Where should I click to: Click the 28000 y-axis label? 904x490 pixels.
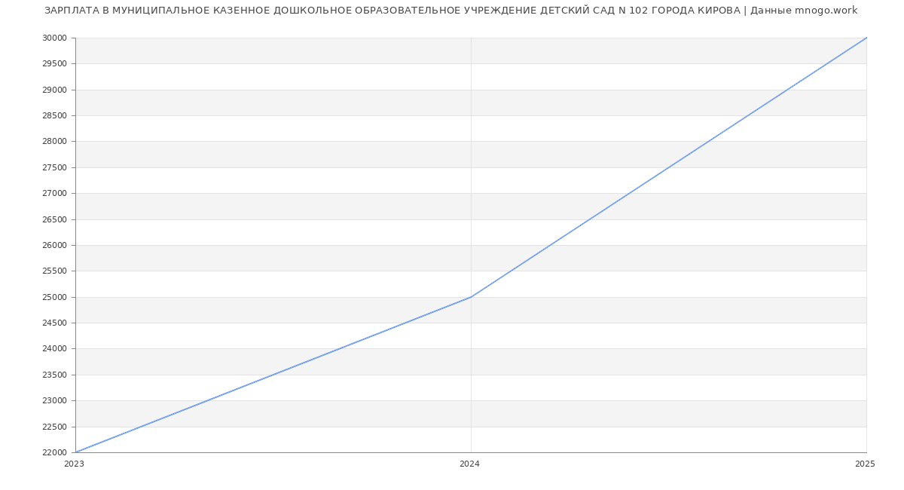54,142
